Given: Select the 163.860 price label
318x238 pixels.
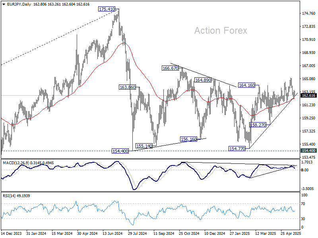Looking at the screenshot, I should tap(127, 87).
